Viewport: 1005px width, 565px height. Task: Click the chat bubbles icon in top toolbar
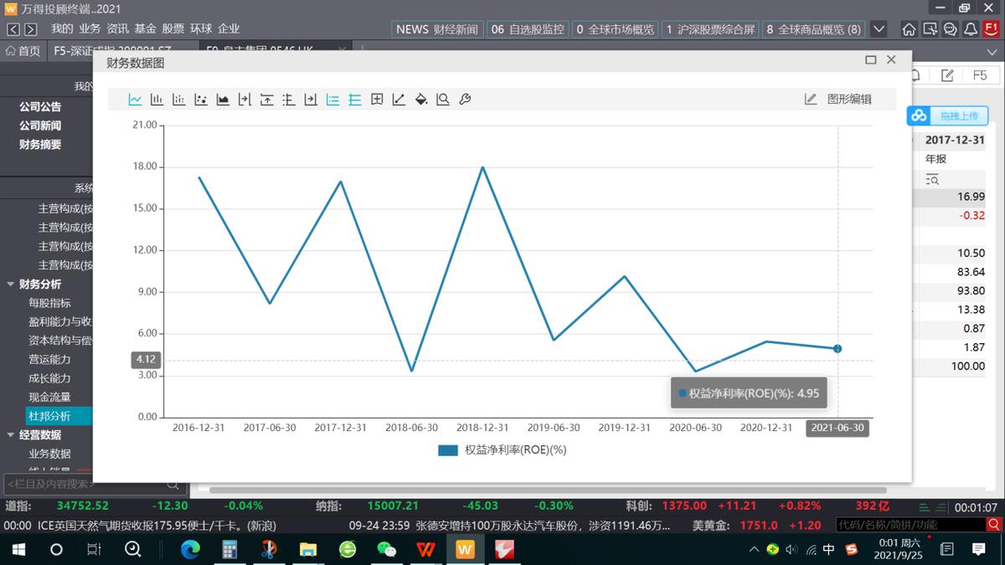click(x=950, y=29)
